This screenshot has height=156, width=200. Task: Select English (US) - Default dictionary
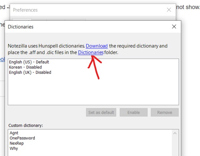point(29,62)
